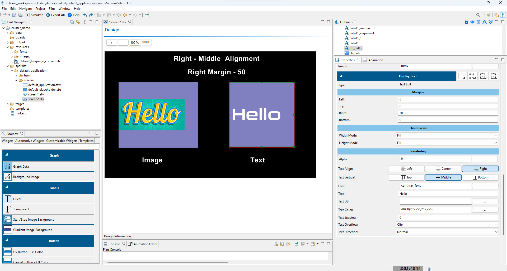Click the lock icon in Outline toolbar
The image size is (507, 271).
point(466,22)
